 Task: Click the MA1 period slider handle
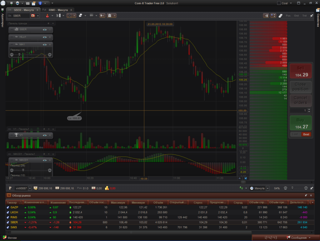(x=19, y=55)
